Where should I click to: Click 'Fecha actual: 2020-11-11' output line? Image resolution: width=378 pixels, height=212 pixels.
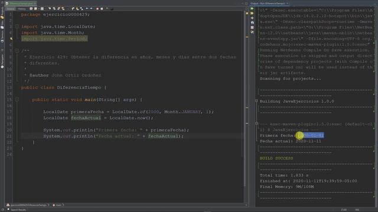pyautogui.click(x=290, y=141)
